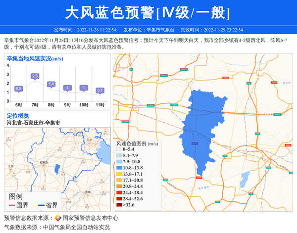Click the 1 data marker at 9时
This screenshot has width=297, height=233.
pyautogui.click(x=67, y=88)
